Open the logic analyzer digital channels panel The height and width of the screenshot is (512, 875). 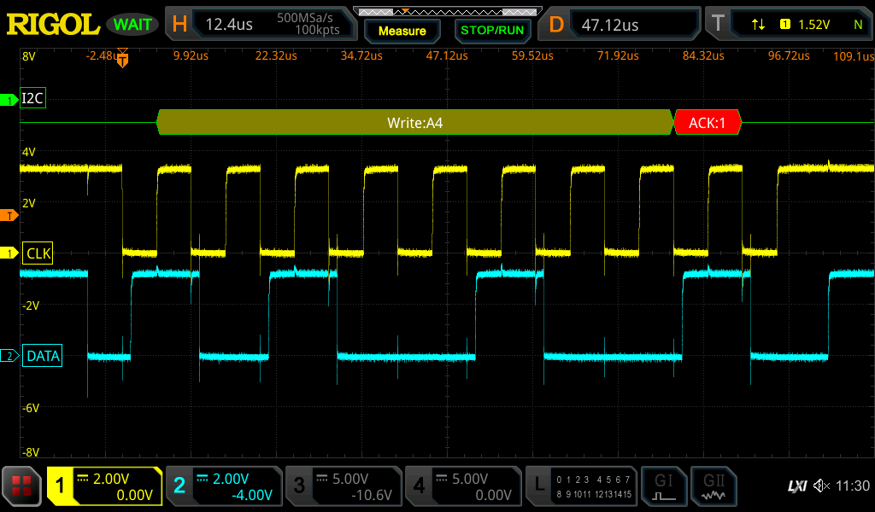[582, 486]
